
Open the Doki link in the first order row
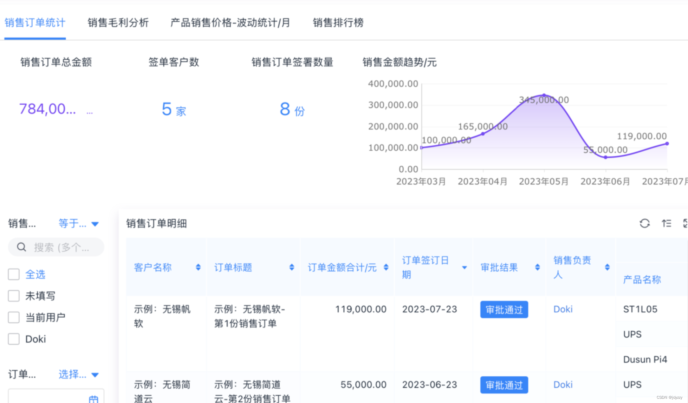(x=563, y=309)
